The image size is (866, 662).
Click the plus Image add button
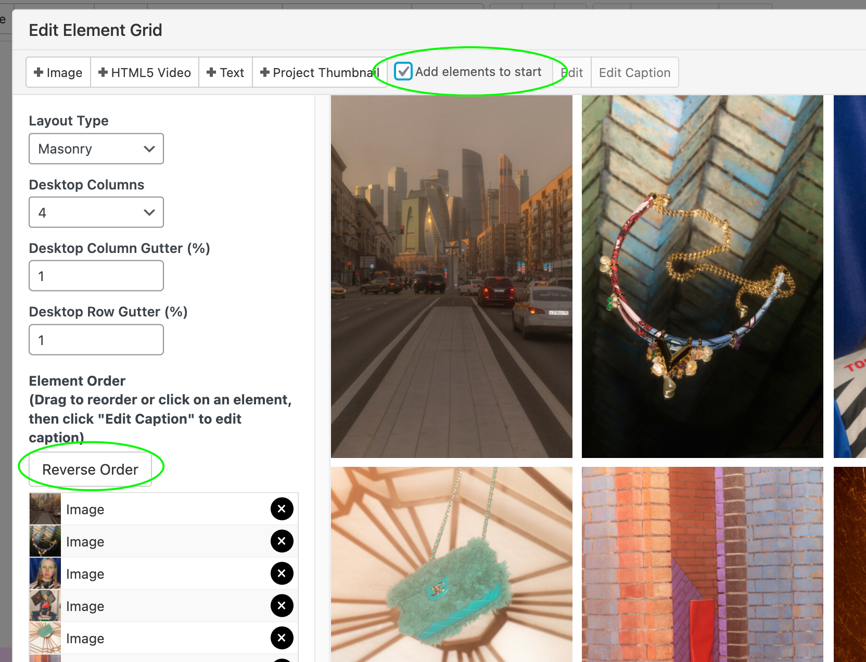[x=58, y=73]
